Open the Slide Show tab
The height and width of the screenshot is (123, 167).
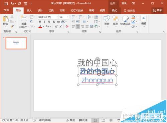[77, 10]
